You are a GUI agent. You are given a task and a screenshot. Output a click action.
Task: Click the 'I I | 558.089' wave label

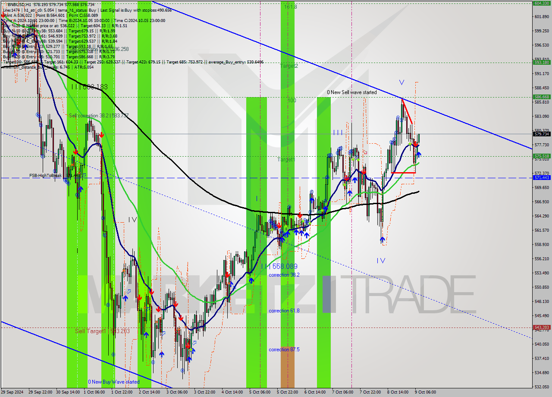coord(279,266)
